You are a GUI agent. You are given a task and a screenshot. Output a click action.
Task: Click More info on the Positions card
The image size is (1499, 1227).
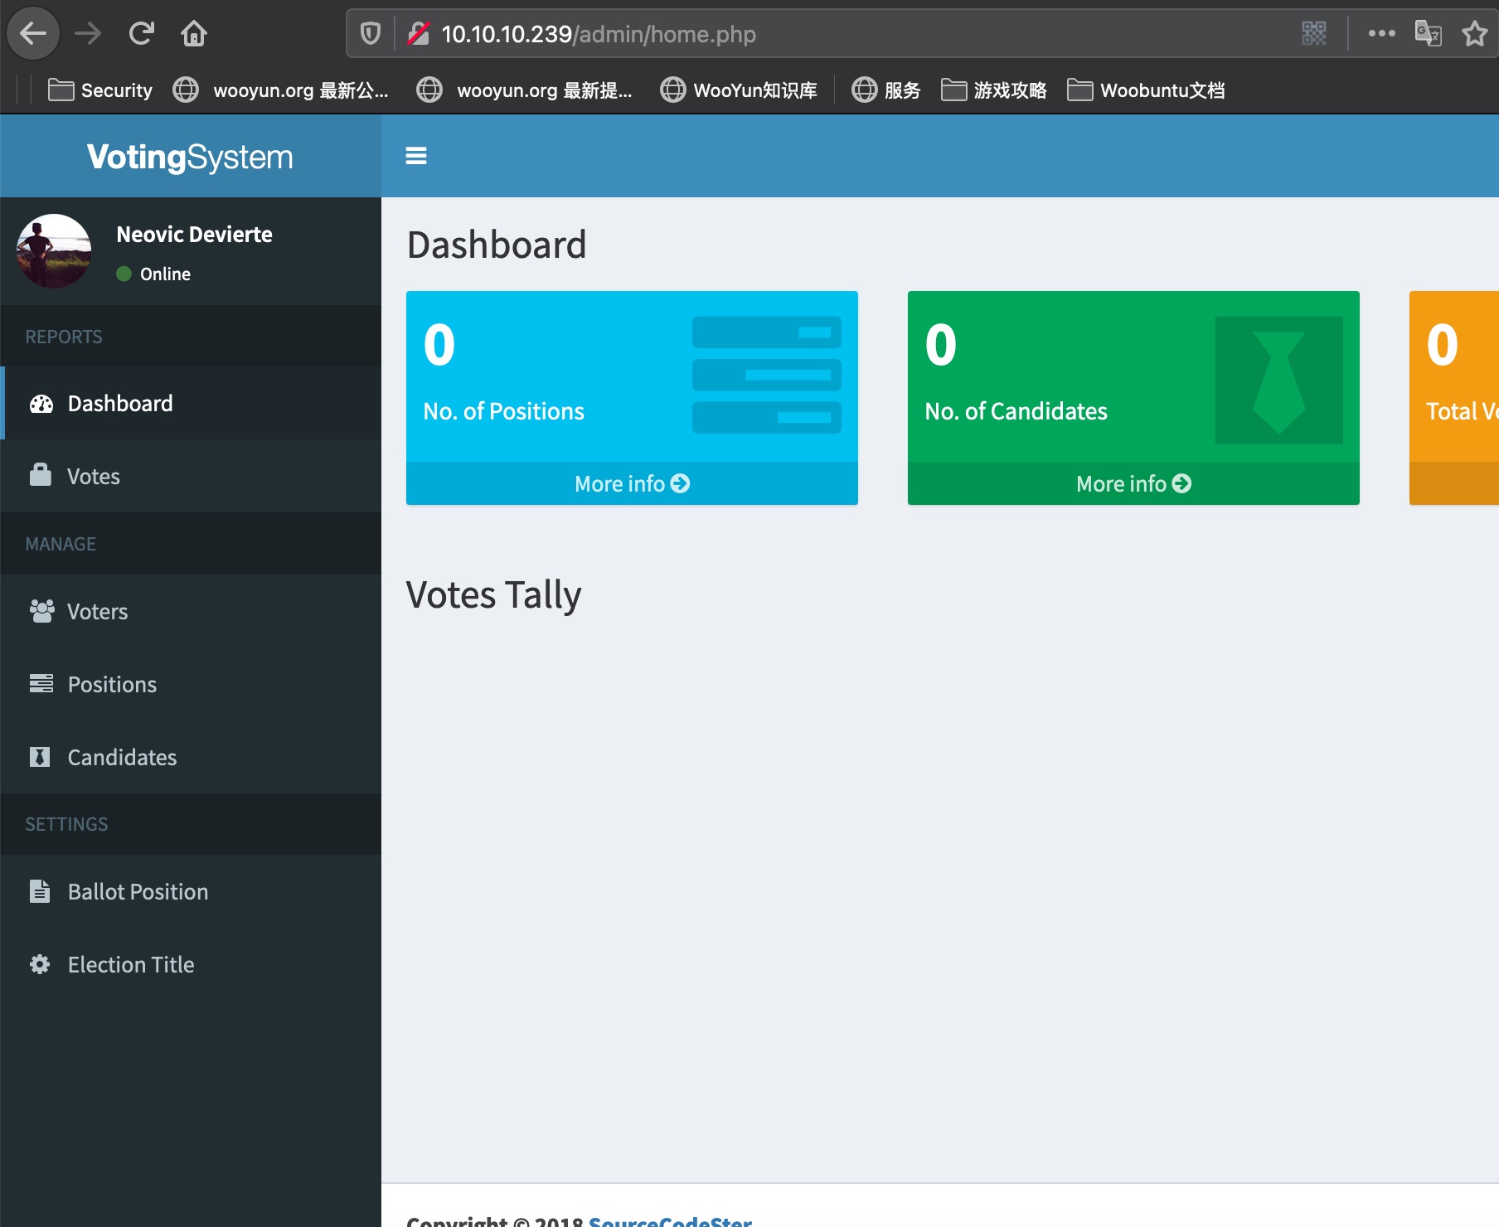click(632, 483)
